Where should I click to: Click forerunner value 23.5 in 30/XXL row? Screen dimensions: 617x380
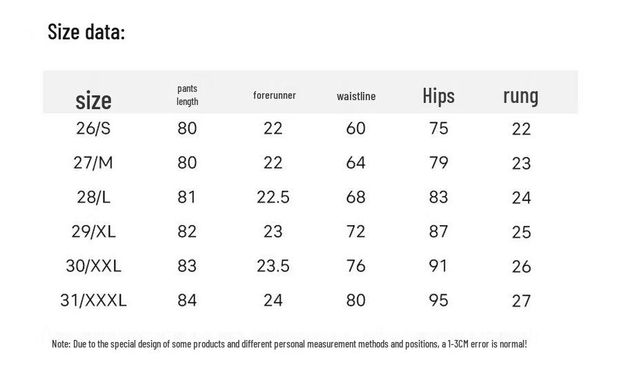point(273,266)
